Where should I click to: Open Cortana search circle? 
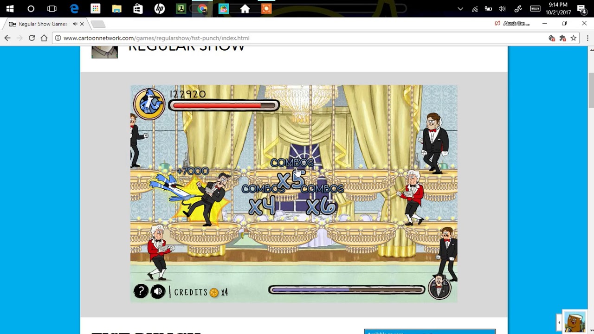(x=31, y=8)
